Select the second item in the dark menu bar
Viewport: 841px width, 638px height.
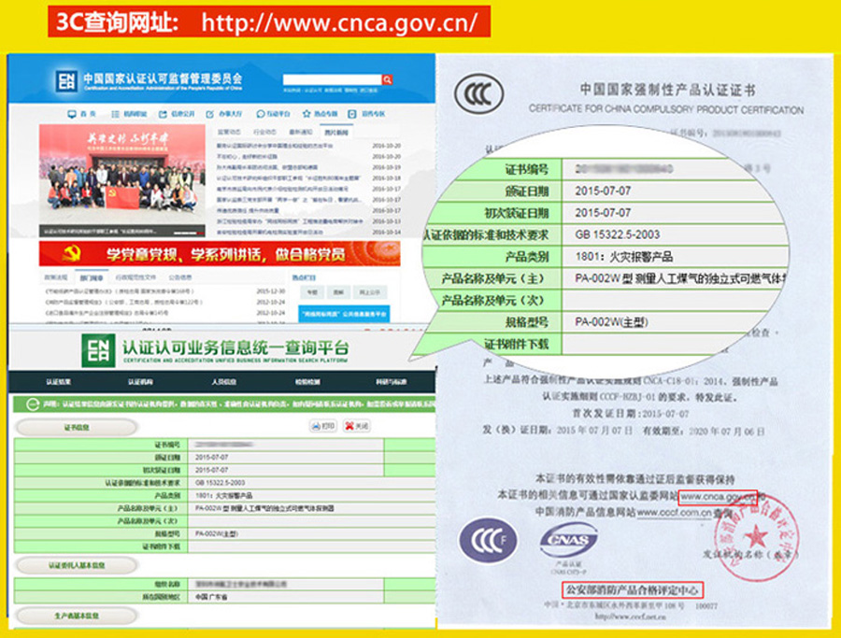(140, 382)
